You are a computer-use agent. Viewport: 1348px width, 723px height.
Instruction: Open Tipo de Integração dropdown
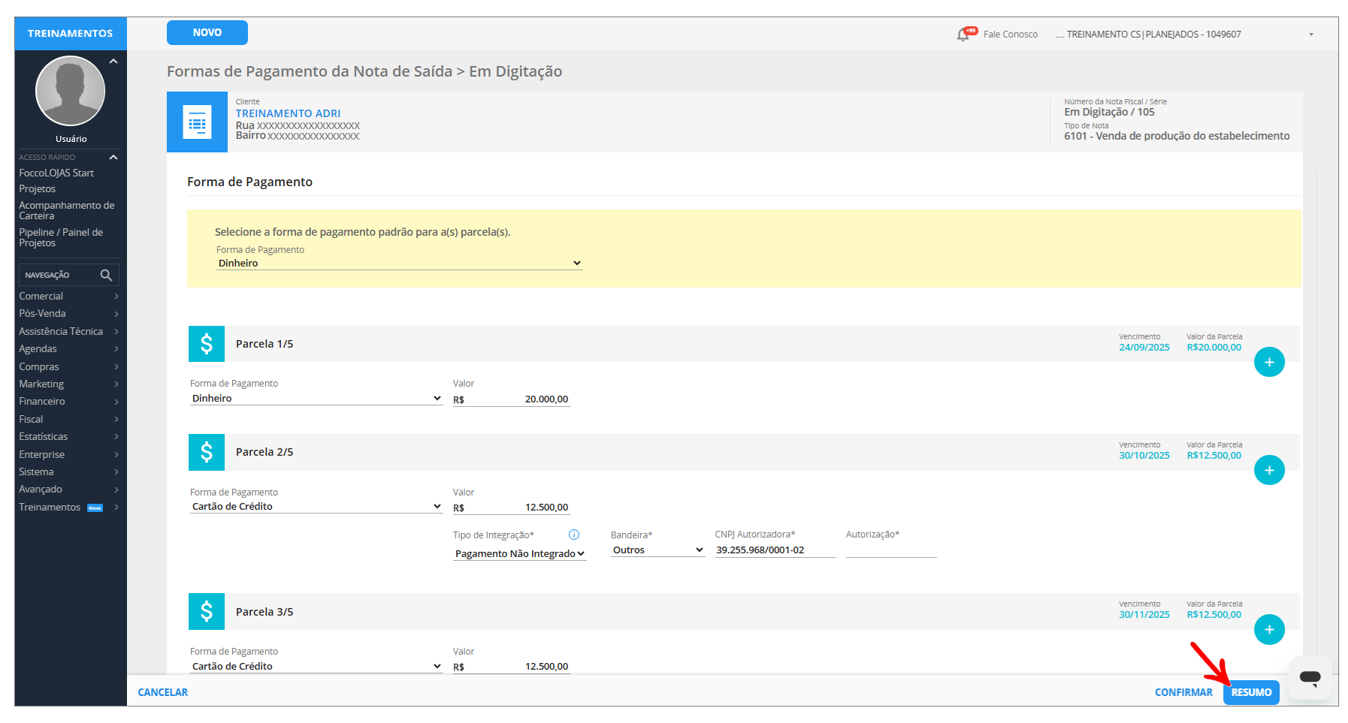tap(519, 554)
